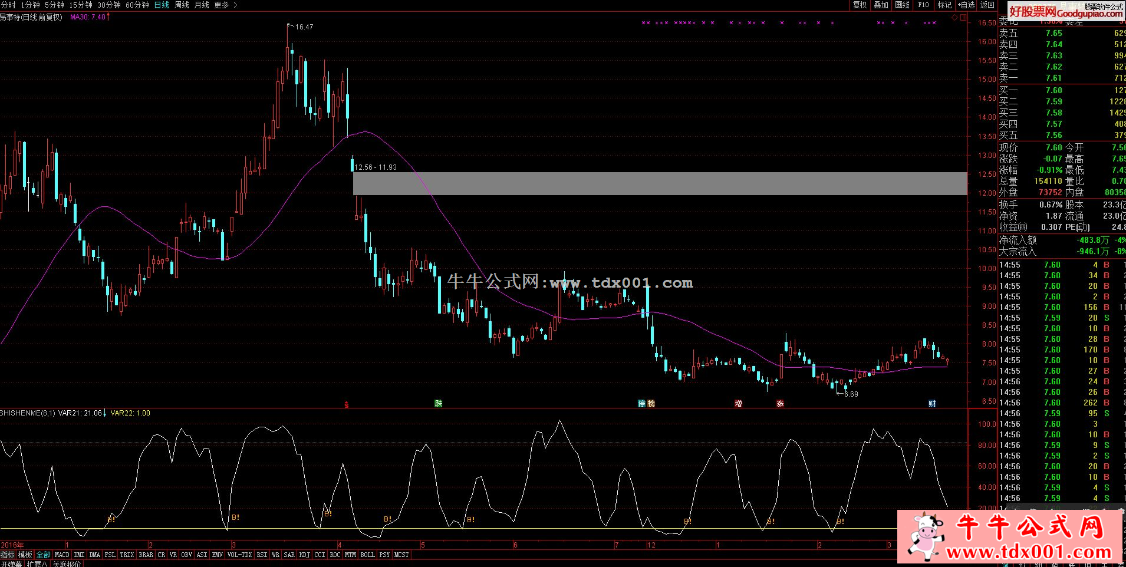This screenshot has height=567, width=1126.
Task: Switch indicator to ROC
Action: coord(335,555)
